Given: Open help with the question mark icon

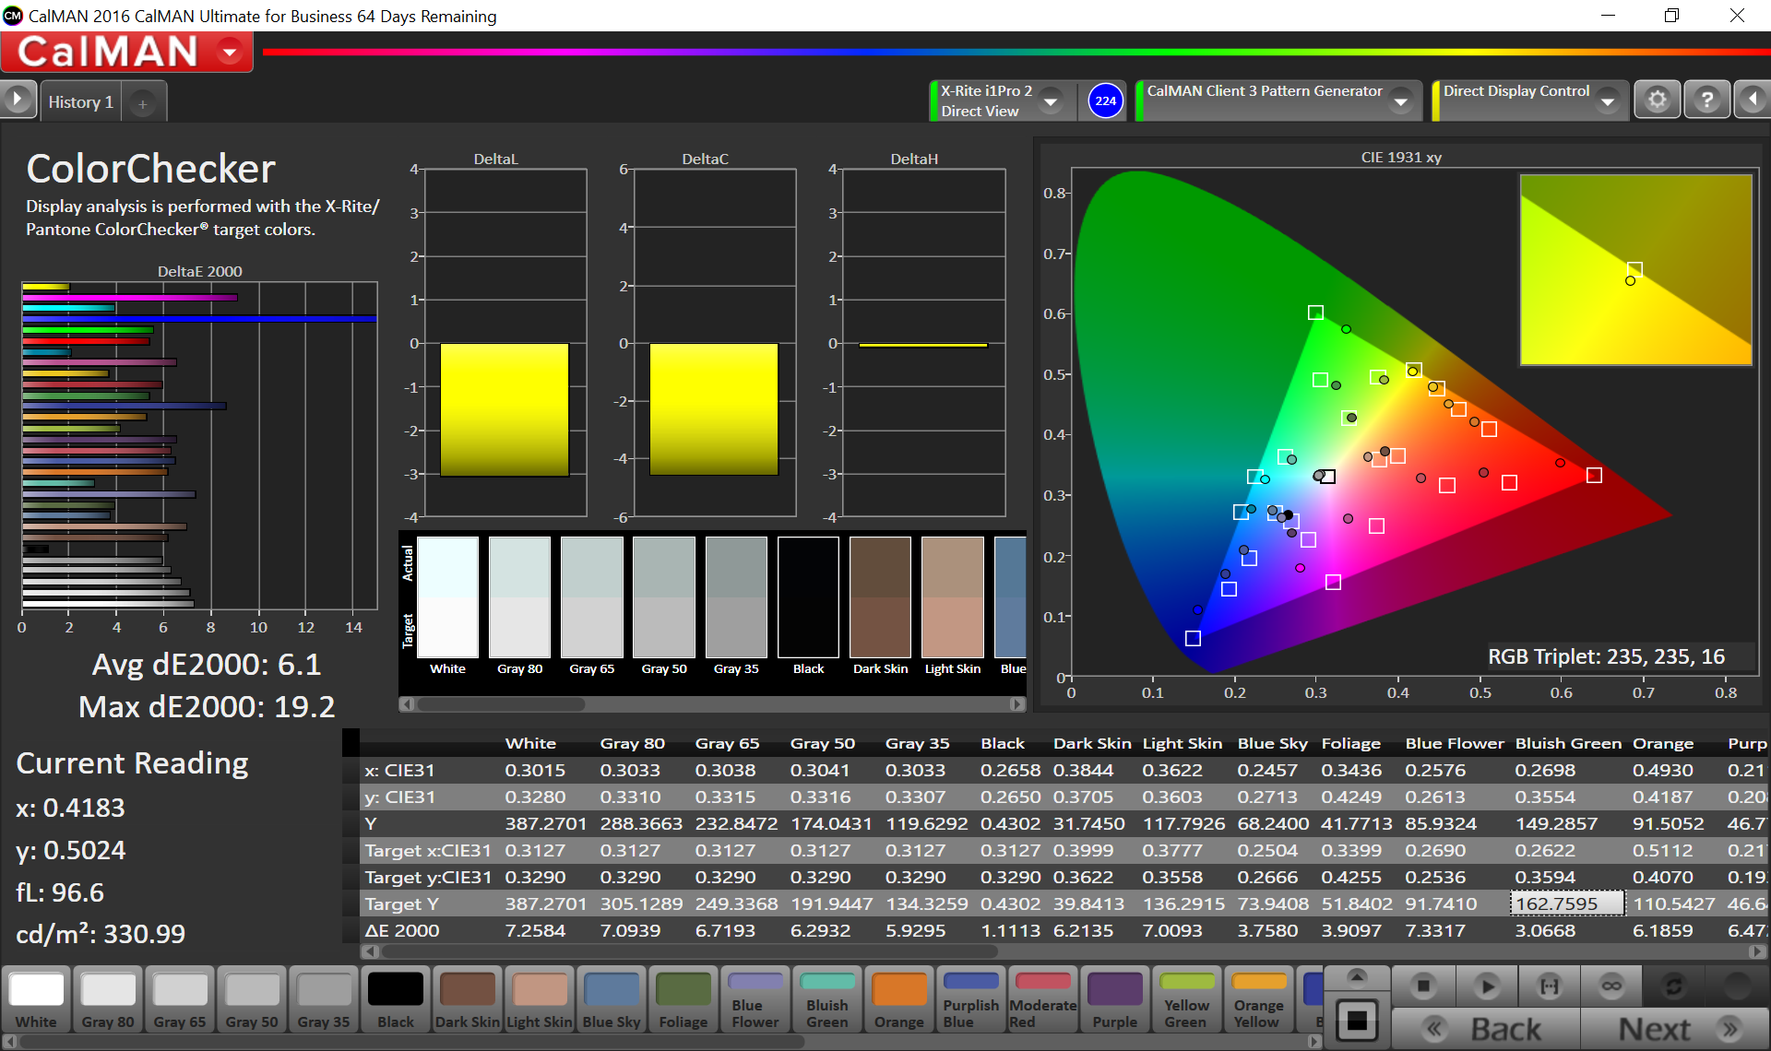Looking at the screenshot, I should pyautogui.click(x=1707, y=100).
